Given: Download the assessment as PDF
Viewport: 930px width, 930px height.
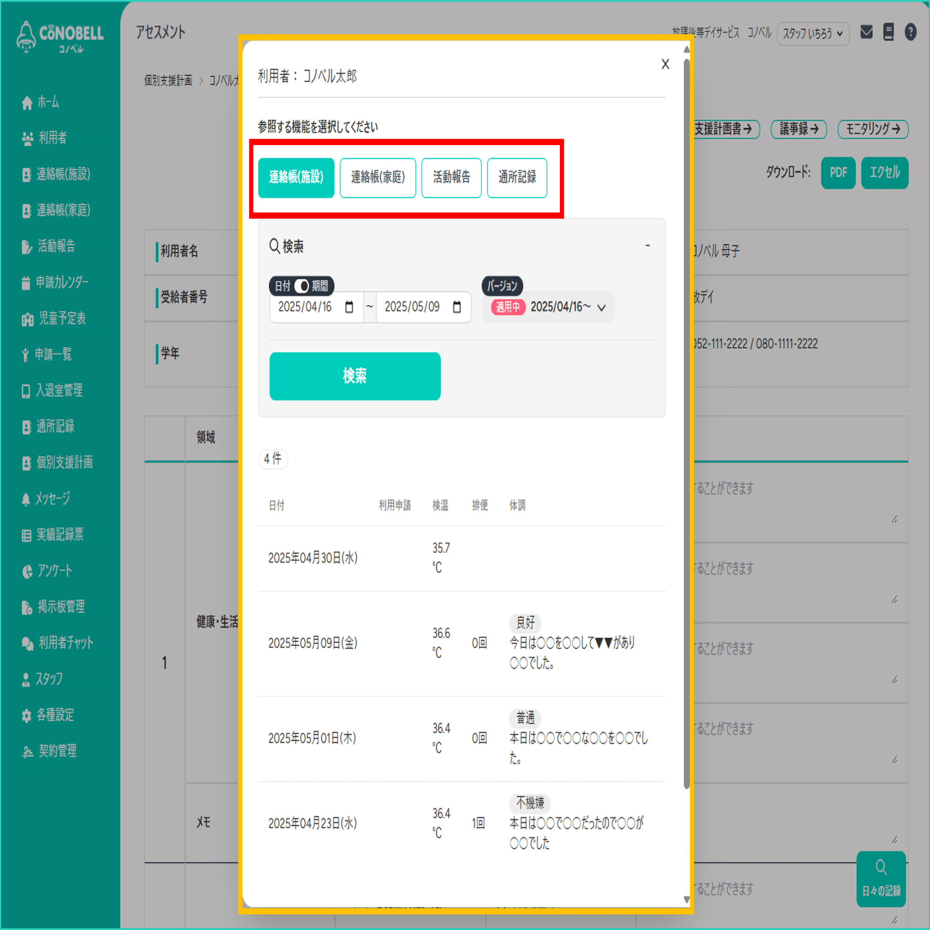Looking at the screenshot, I should click(x=837, y=173).
